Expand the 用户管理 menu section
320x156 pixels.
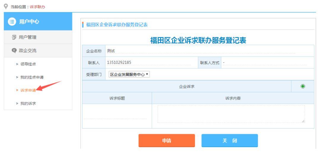click(38, 37)
